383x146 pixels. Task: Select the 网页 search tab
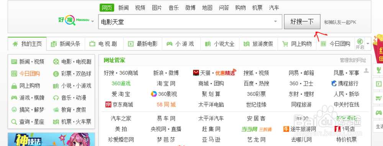click(x=107, y=8)
